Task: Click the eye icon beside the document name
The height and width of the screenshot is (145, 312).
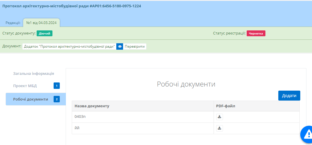Action: tap(120, 46)
